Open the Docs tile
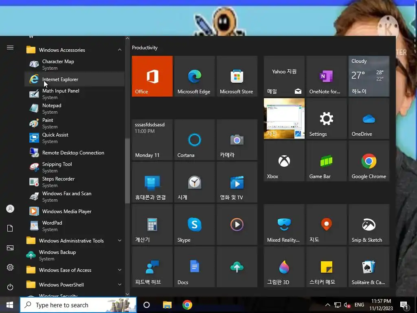This screenshot has width=417, height=313. coord(194,267)
